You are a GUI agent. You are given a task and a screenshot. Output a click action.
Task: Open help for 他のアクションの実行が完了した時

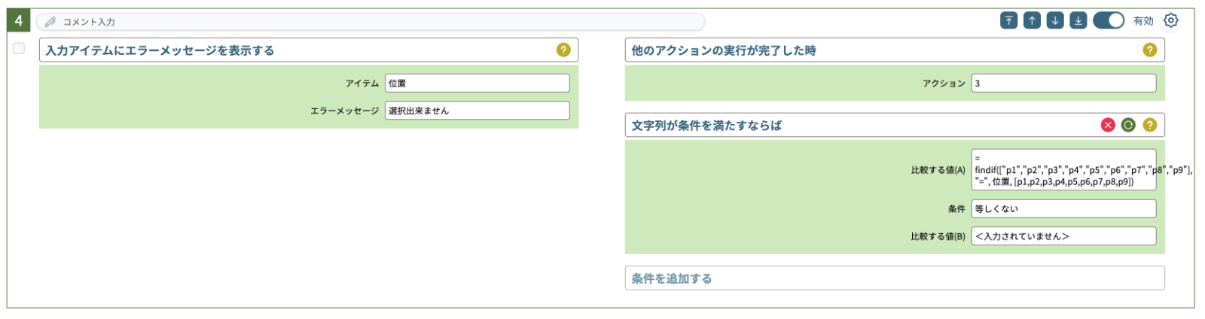pyautogui.click(x=1149, y=50)
